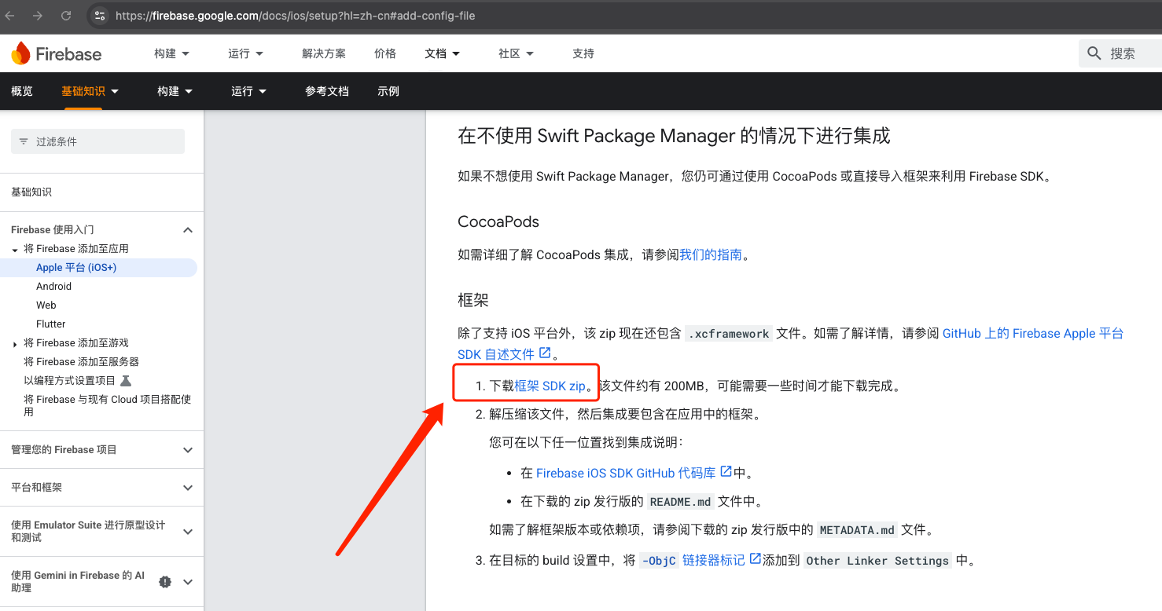Click the .xcframework code text

(x=728, y=334)
